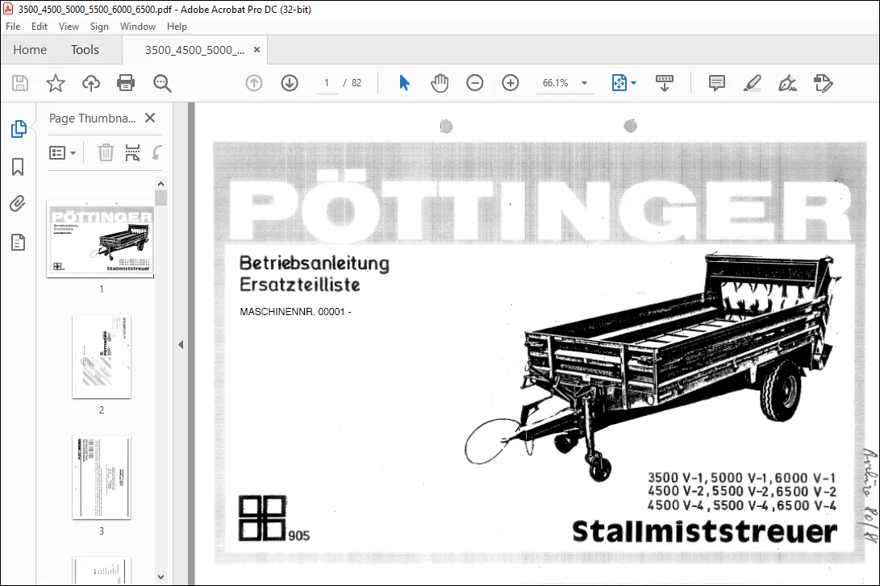This screenshot has width=880, height=586.
Task: Open the Sign menu
Action: tap(99, 27)
